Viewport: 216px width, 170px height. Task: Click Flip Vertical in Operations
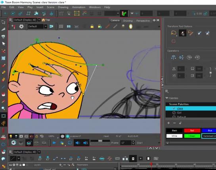181,57
